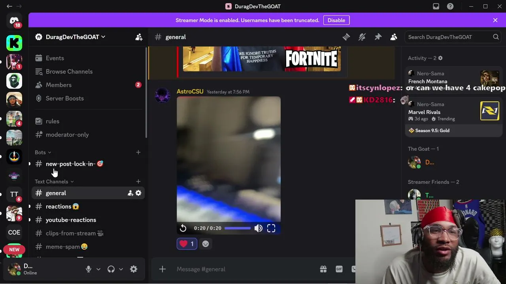Open Server Boosts
Image resolution: width=506 pixels, height=284 pixels.
point(88,98)
